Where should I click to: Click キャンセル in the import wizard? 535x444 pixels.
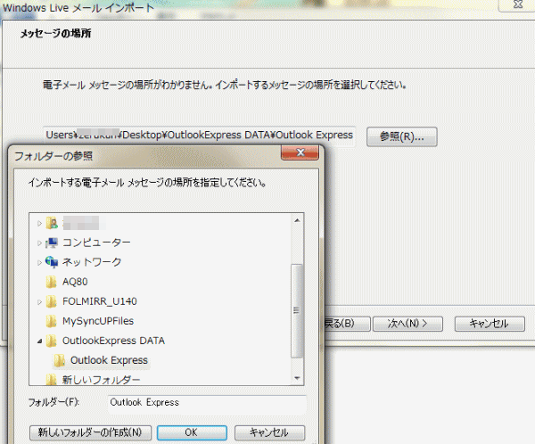click(x=490, y=324)
